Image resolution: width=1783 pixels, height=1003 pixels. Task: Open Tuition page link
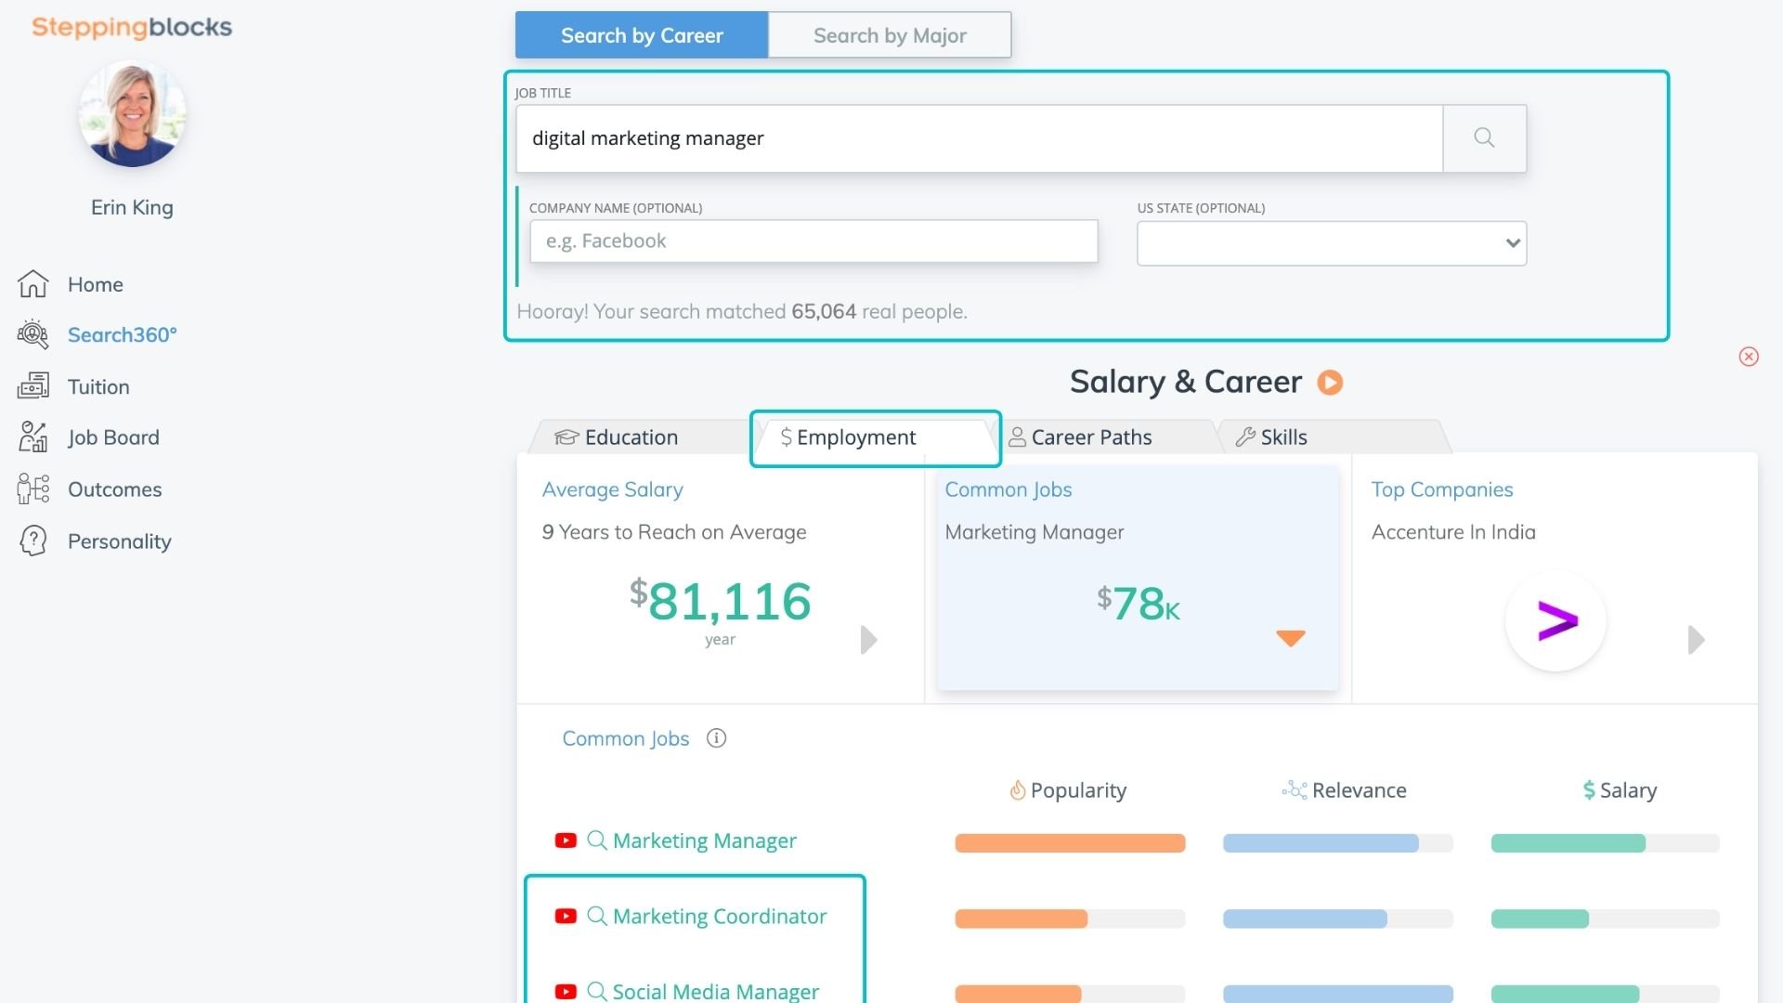(98, 386)
